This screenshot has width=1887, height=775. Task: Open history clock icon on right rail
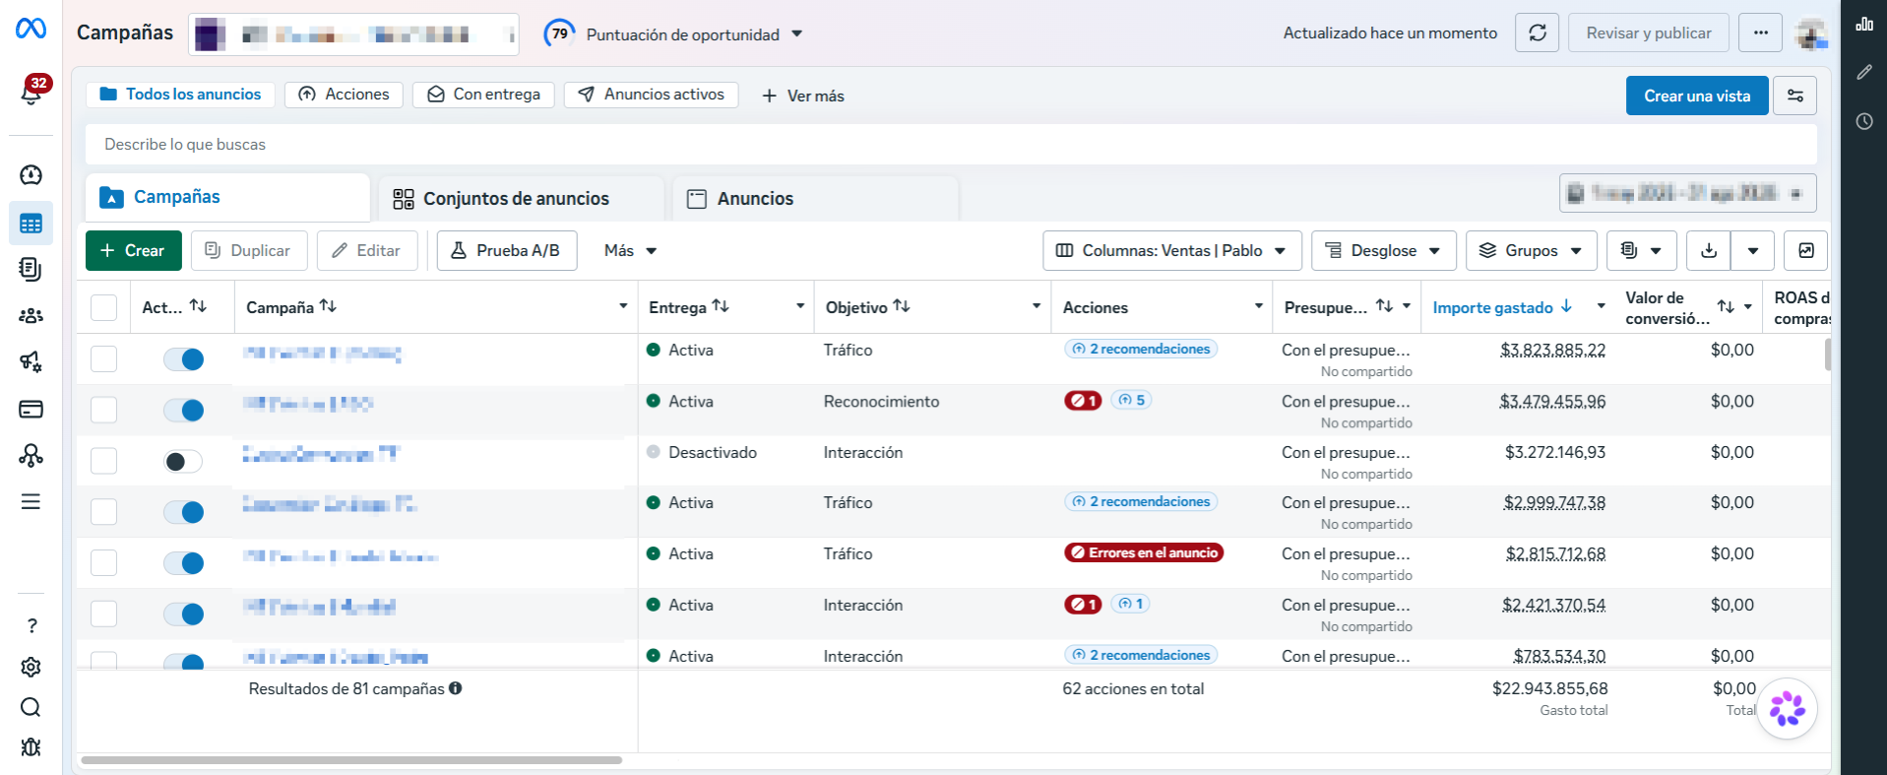click(1864, 121)
